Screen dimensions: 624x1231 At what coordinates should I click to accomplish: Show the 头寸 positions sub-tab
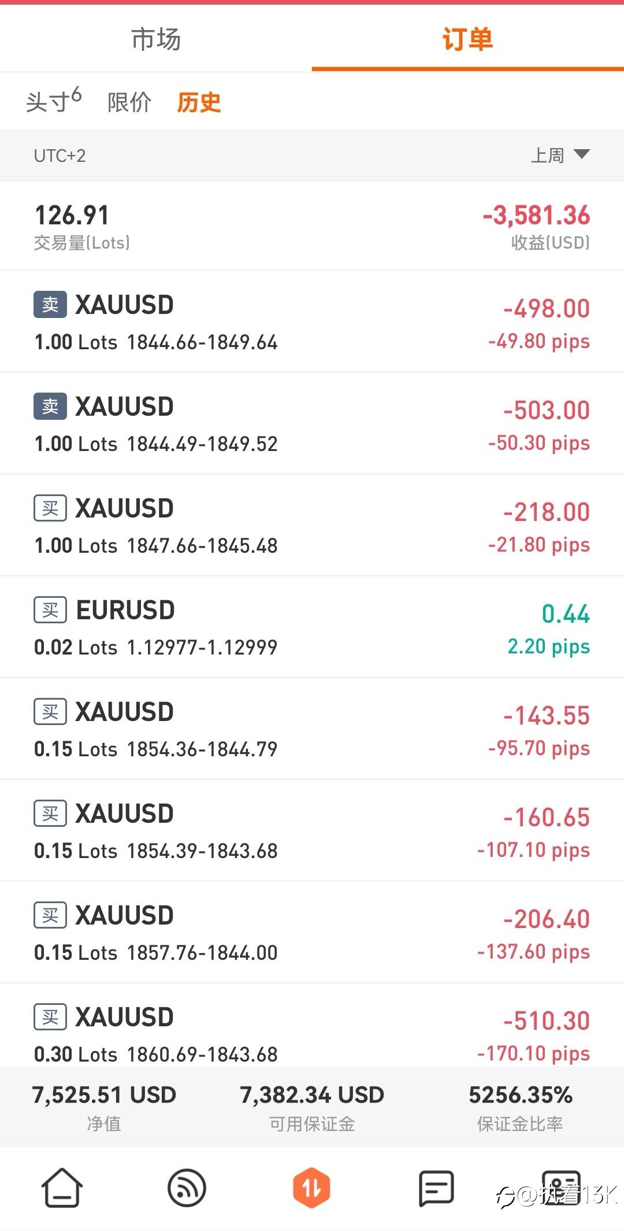(x=53, y=102)
